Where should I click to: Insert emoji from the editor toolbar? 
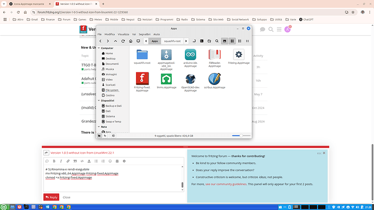[110, 161]
